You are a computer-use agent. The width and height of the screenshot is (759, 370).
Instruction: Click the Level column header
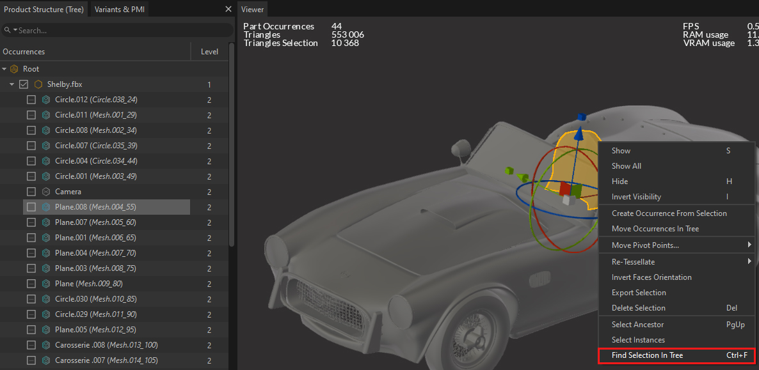pyautogui.click(x=209, y=52)
